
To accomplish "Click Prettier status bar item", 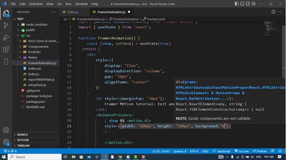I will 260,151.
